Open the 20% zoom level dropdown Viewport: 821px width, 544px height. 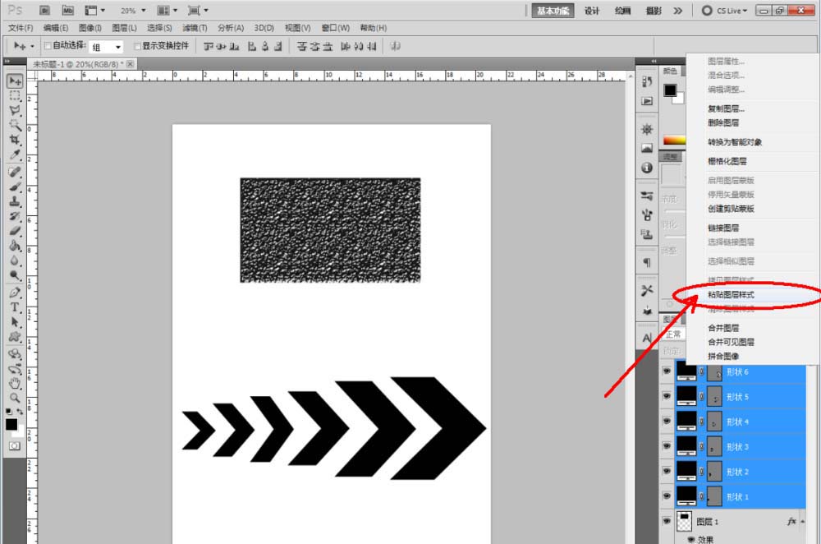click(x=144, y=11)
